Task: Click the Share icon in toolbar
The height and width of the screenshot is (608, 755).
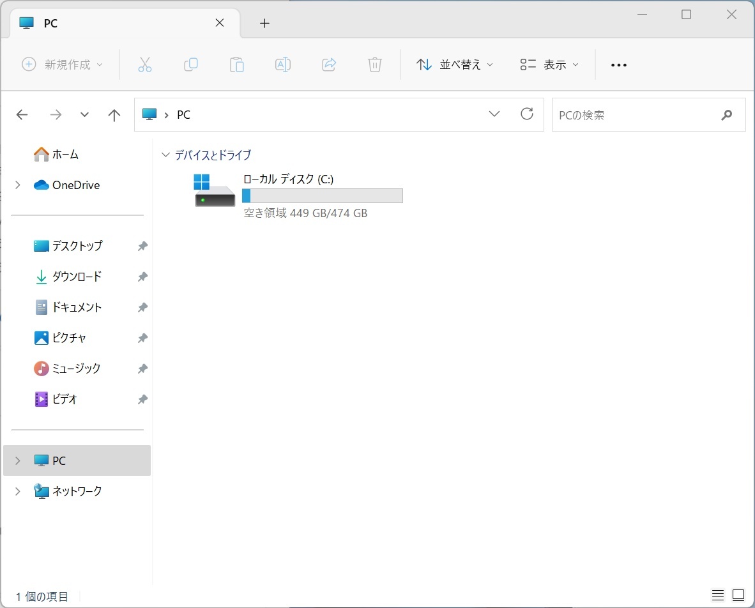Action: point(329,65)
